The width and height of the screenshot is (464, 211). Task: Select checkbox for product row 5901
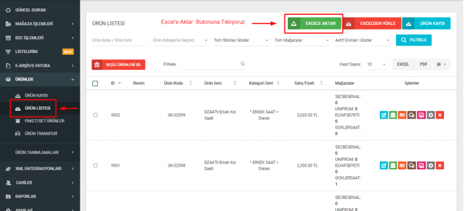95,166
